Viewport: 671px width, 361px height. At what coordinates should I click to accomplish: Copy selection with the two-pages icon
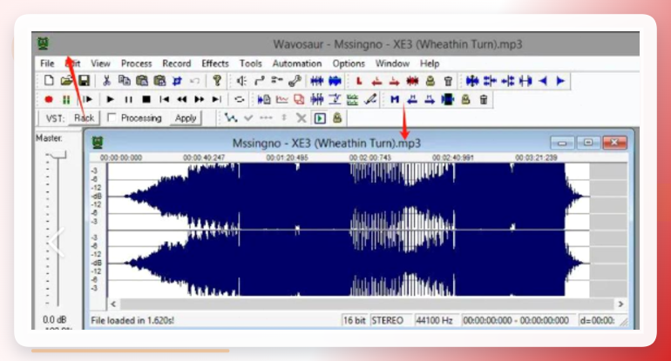coord(124,80)
